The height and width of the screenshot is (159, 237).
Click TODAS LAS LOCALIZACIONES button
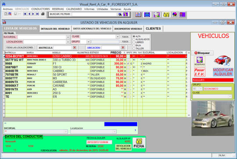(20, 47)
